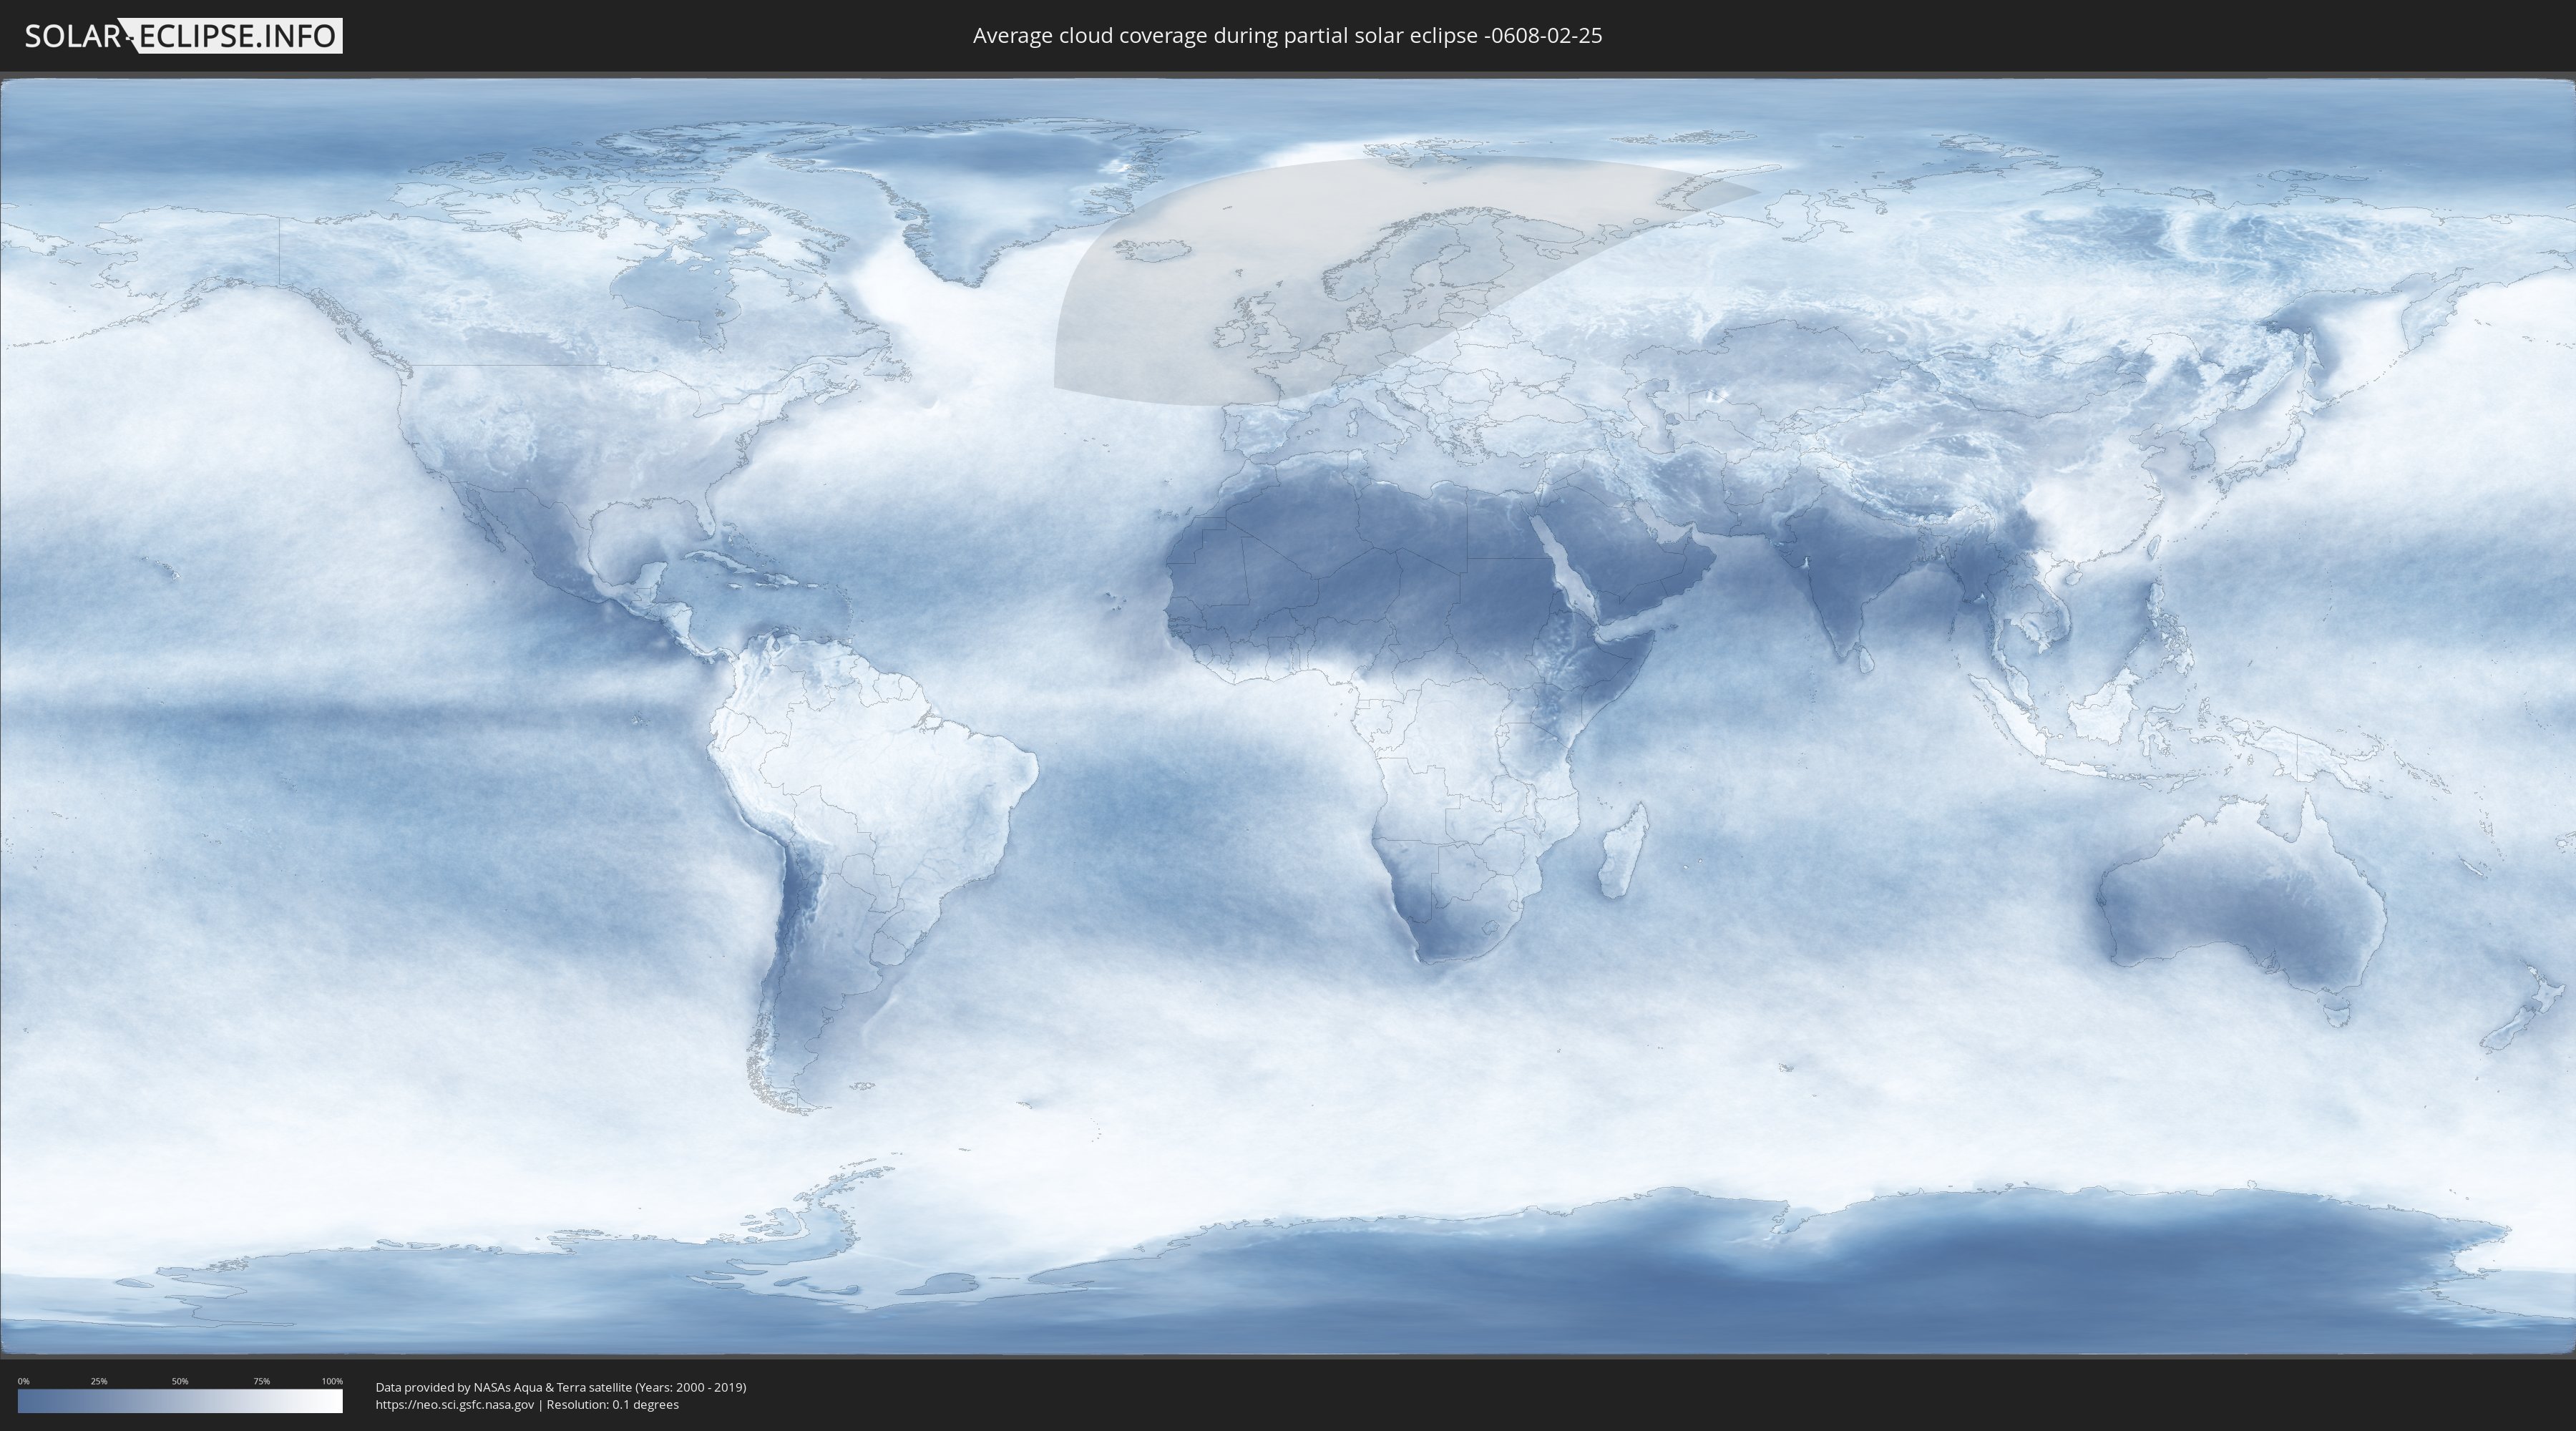Click the neo.sci.gsfc.nasa.gov URL text
This screenshot has height=1431, width=2576.
point(455,1405)
